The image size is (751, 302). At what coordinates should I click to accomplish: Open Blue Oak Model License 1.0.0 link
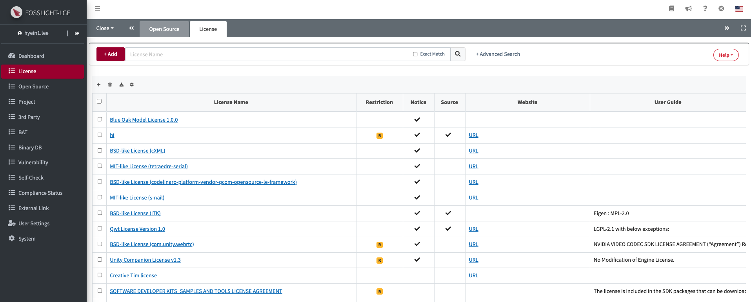144,120
